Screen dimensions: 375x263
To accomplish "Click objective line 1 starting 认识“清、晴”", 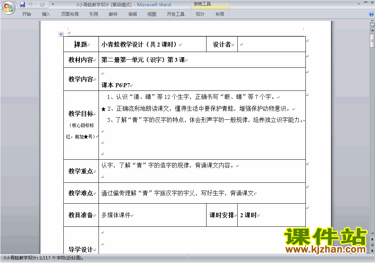I will click(x=190, y=97).
